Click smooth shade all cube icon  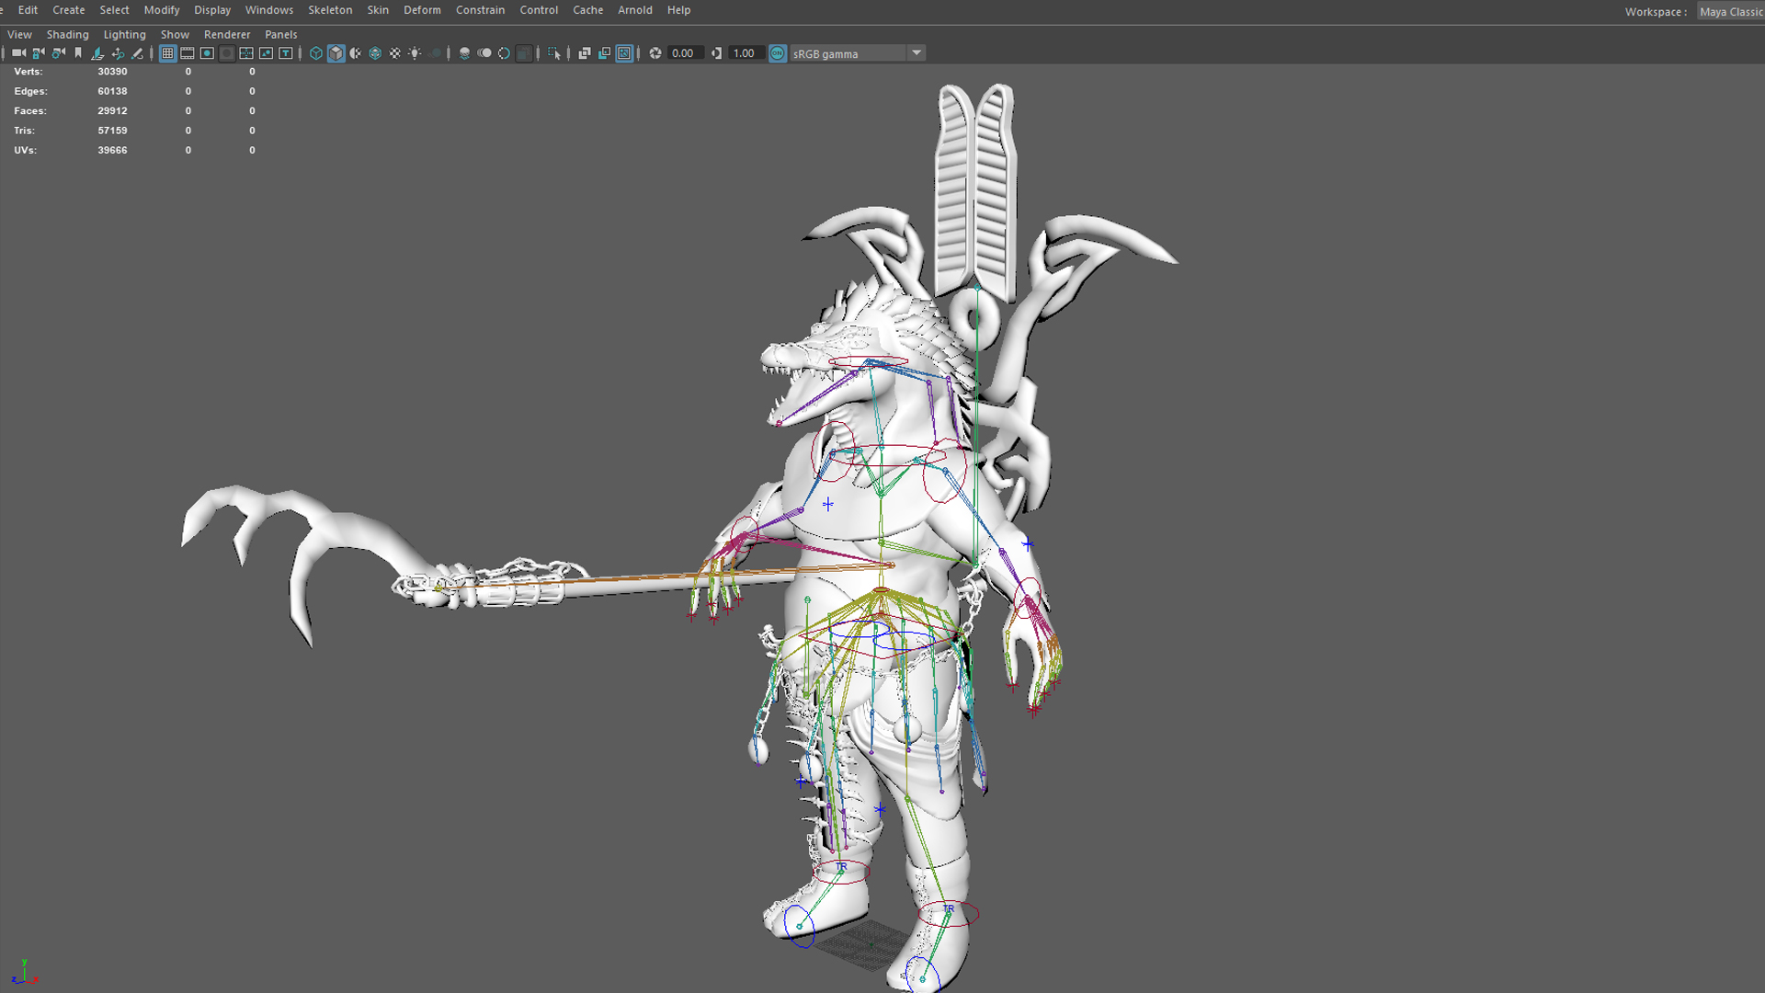pyautogui.click(x=336, y=53)
